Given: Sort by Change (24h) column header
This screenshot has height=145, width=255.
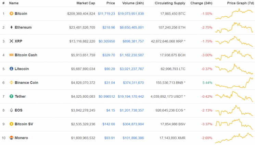Looking at the screenshot, I should point(201,3).
